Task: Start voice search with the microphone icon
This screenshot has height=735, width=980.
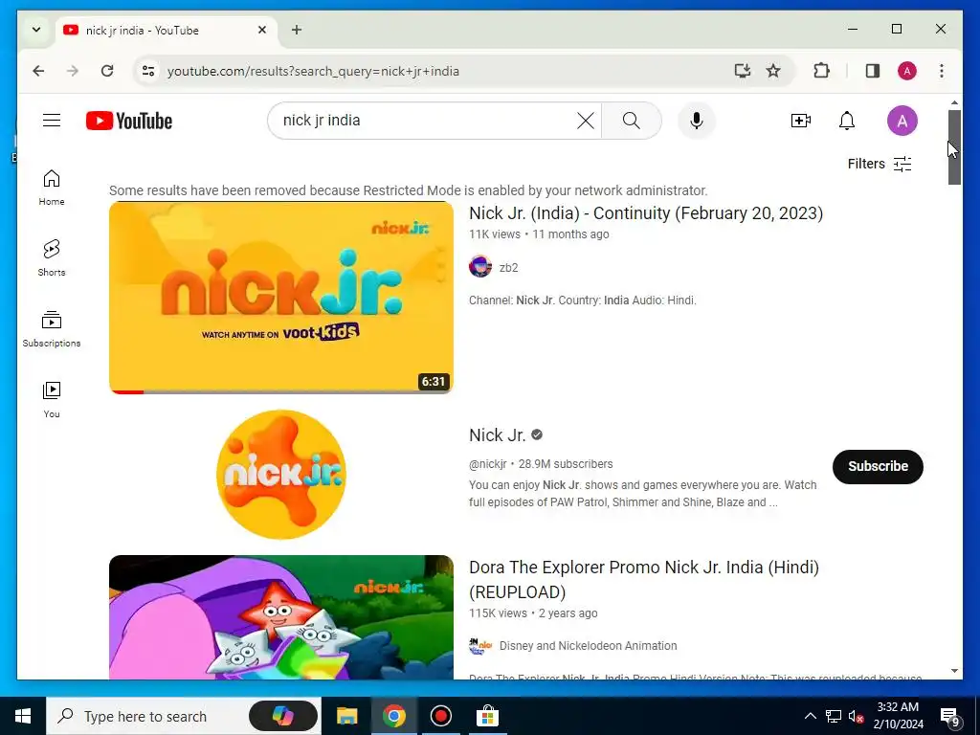Action: tap(697, 121)
